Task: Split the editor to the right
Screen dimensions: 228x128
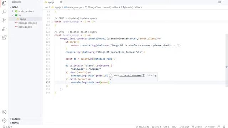Action: (219, 2)
